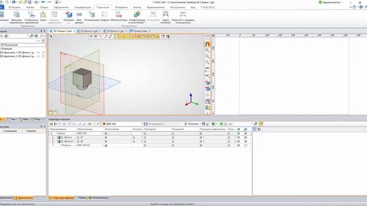
Task: Select the 3D фрагмент_1 tree row
Action: [18, 53]
